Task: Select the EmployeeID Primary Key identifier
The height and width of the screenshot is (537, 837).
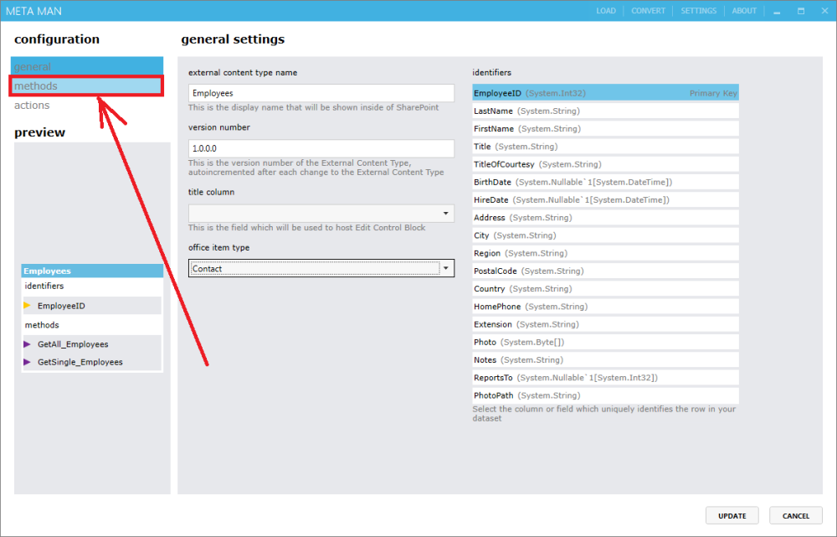Action: pyautogui.click(x=604, y=93)
